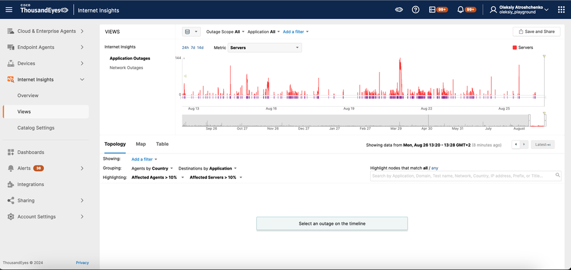This screenshot has width=571, height=270.
Task: Click the Endpoint Agents sidebar icon
Action: coord(10,47)
